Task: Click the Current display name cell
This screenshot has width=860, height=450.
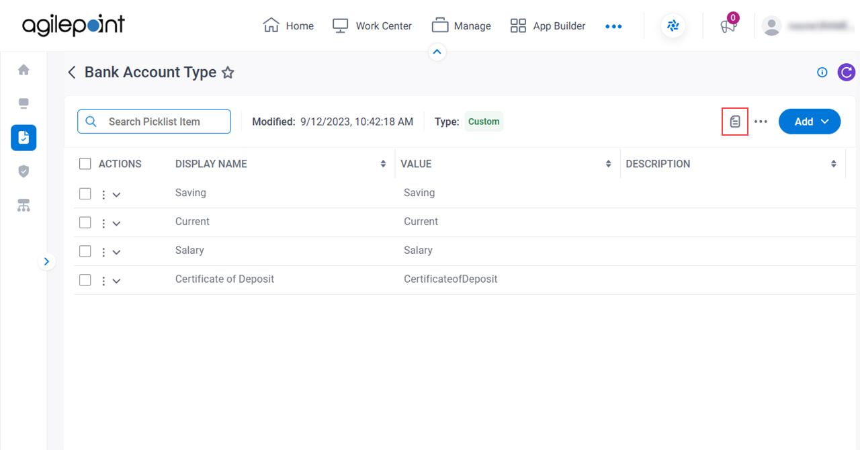Action: point(192,222)
